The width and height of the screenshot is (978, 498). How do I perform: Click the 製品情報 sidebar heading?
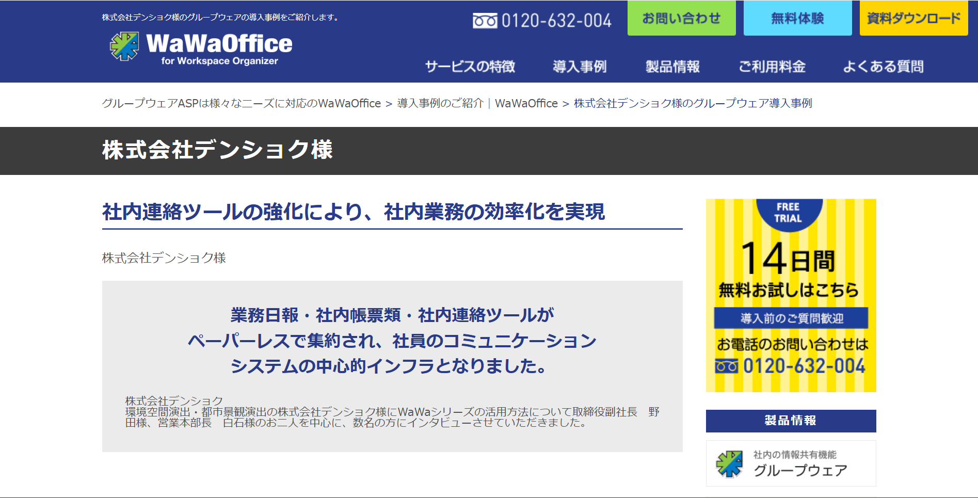tap(791, 421)
